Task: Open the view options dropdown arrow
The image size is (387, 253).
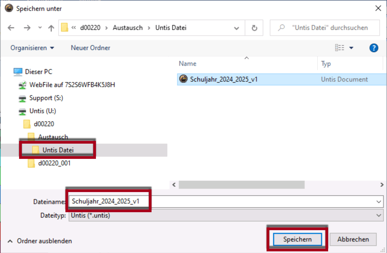Action: point(351,48)
